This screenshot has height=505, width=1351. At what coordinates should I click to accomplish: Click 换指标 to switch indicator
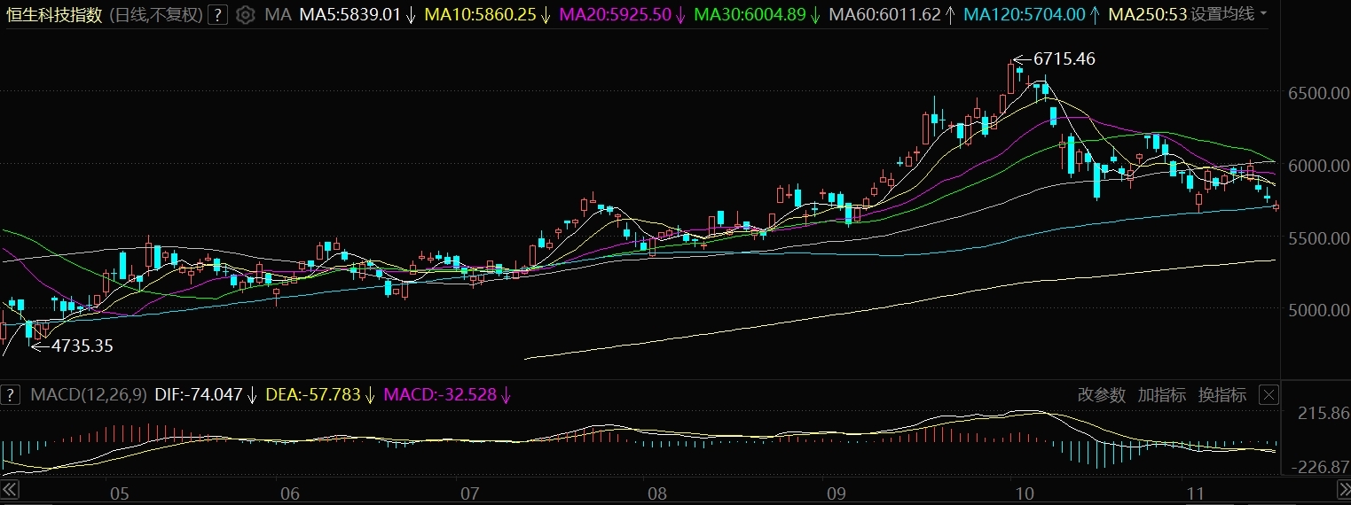[x=1222, y=395]
